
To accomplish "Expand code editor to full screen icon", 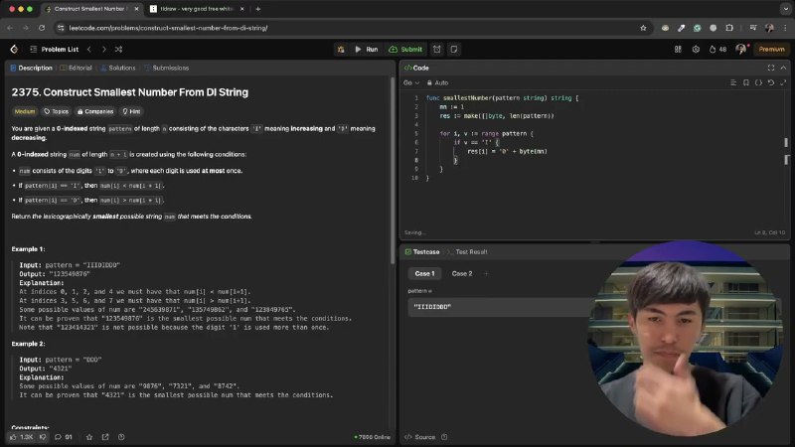I will tap(783, 82).
